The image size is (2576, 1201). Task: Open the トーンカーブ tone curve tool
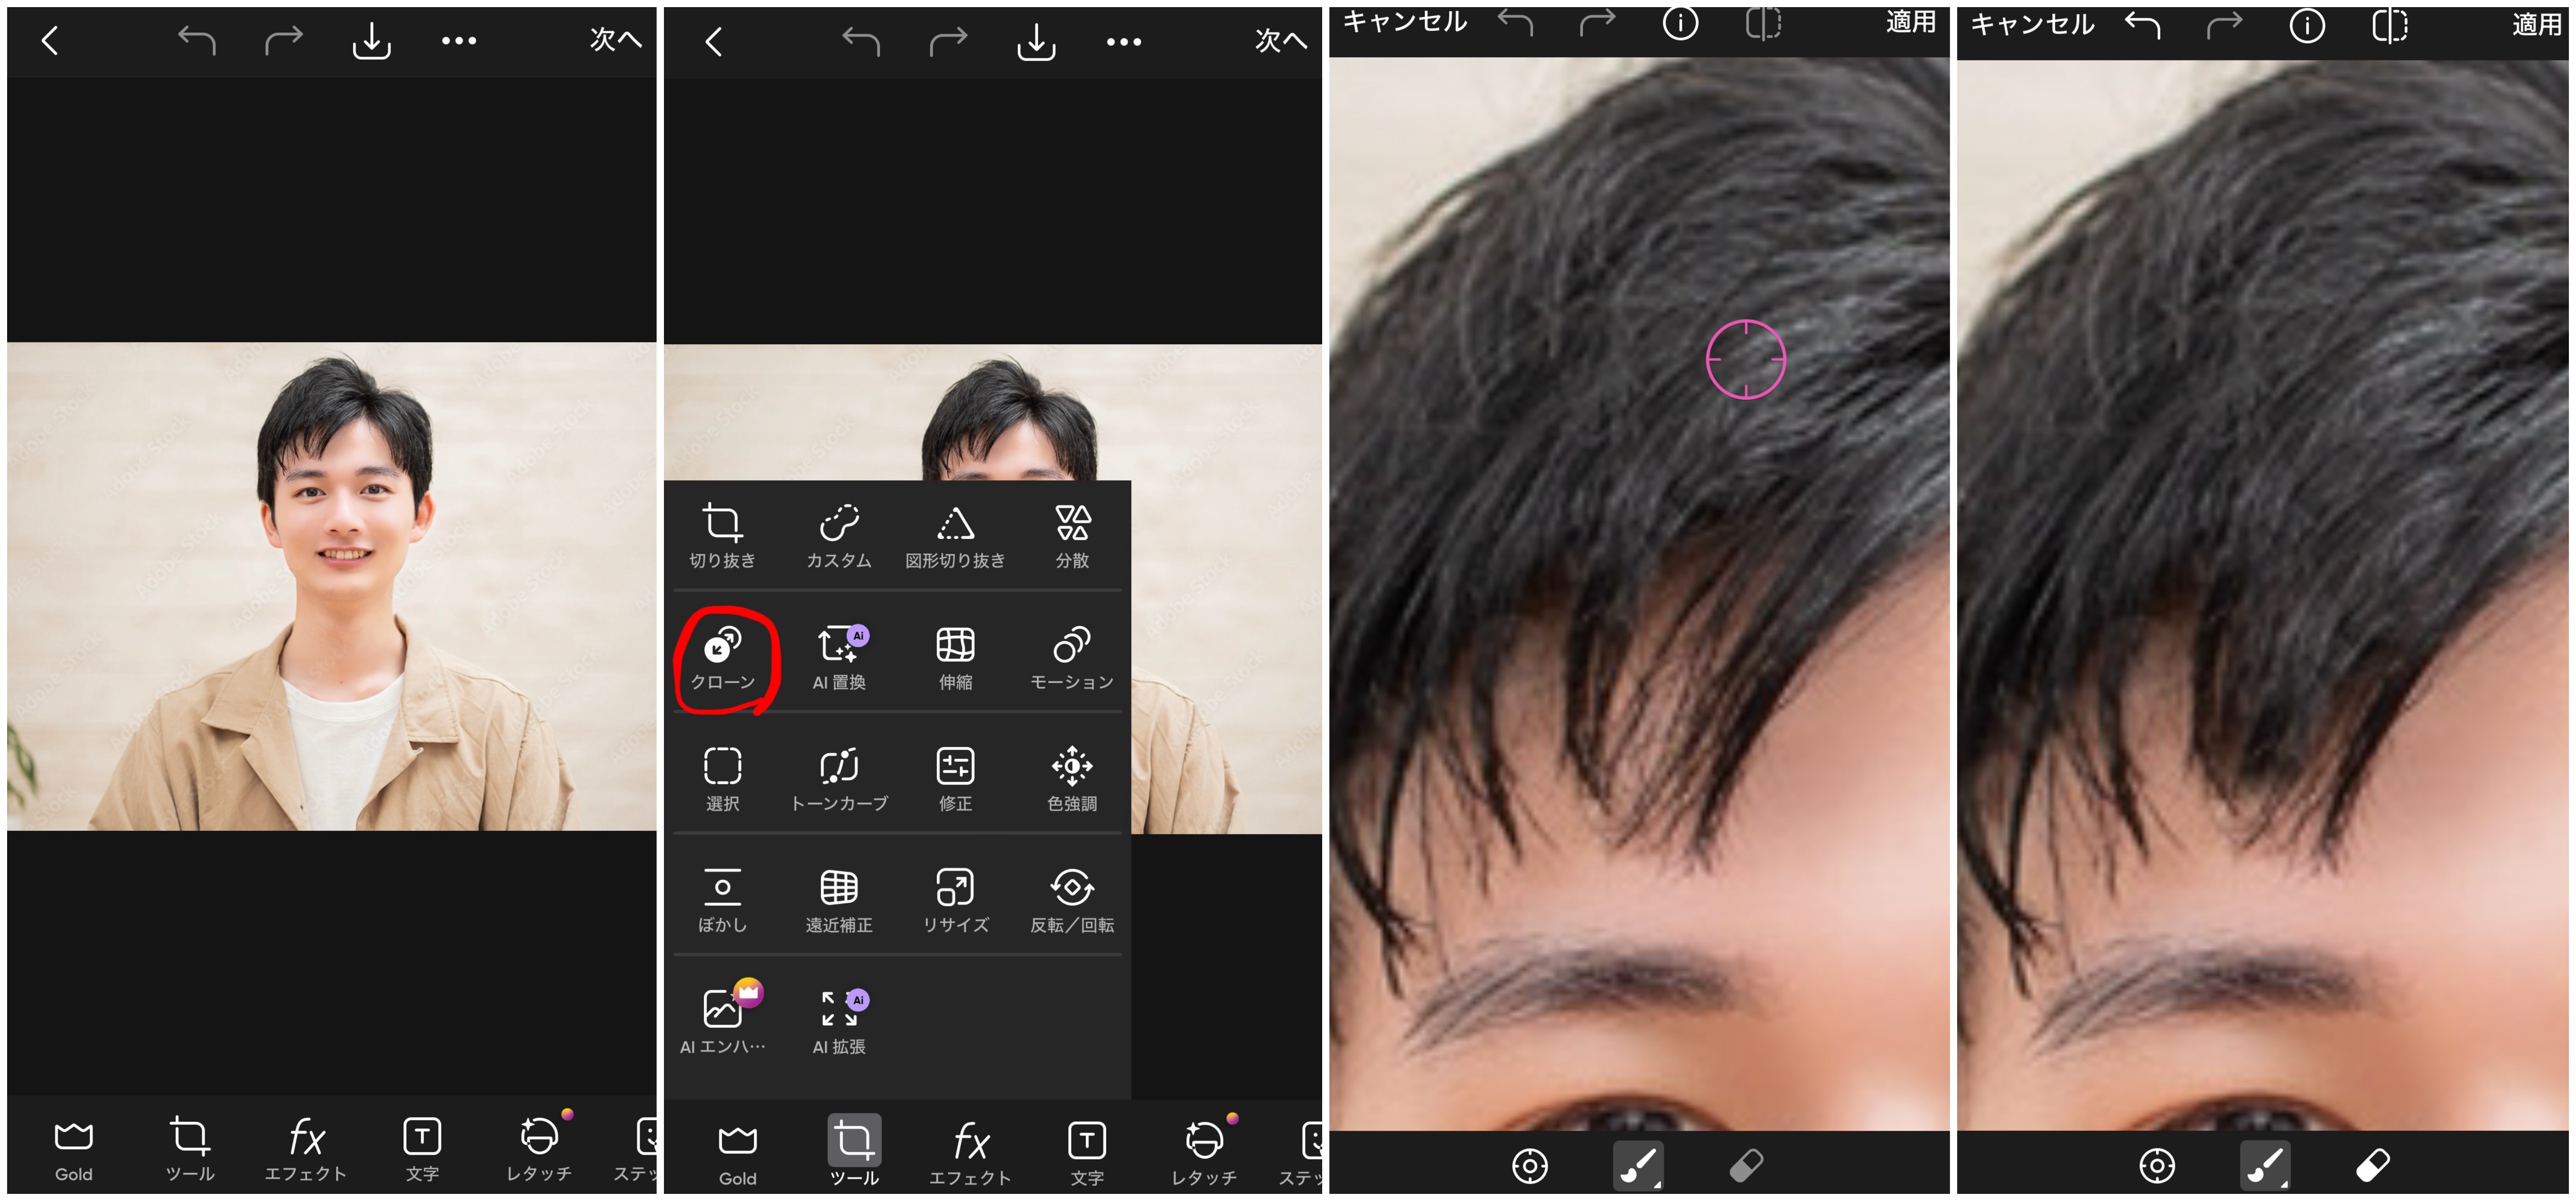coord(839,780)
